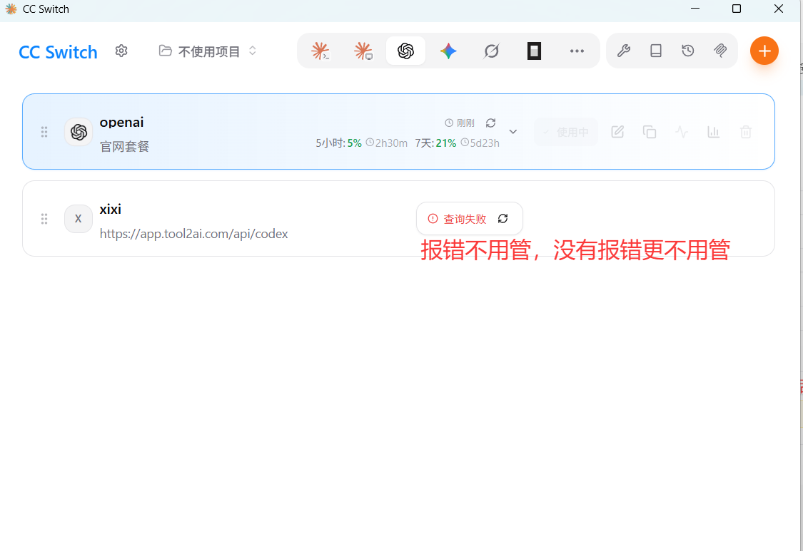Add a new provider with orange plus
This screenshot has height=551, width=803.
click(x=764, y=51)
